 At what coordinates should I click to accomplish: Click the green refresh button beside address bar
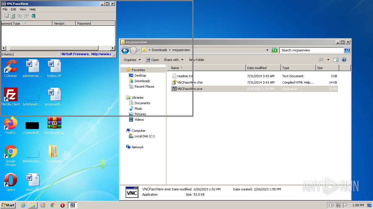click(x=275, y=50)
